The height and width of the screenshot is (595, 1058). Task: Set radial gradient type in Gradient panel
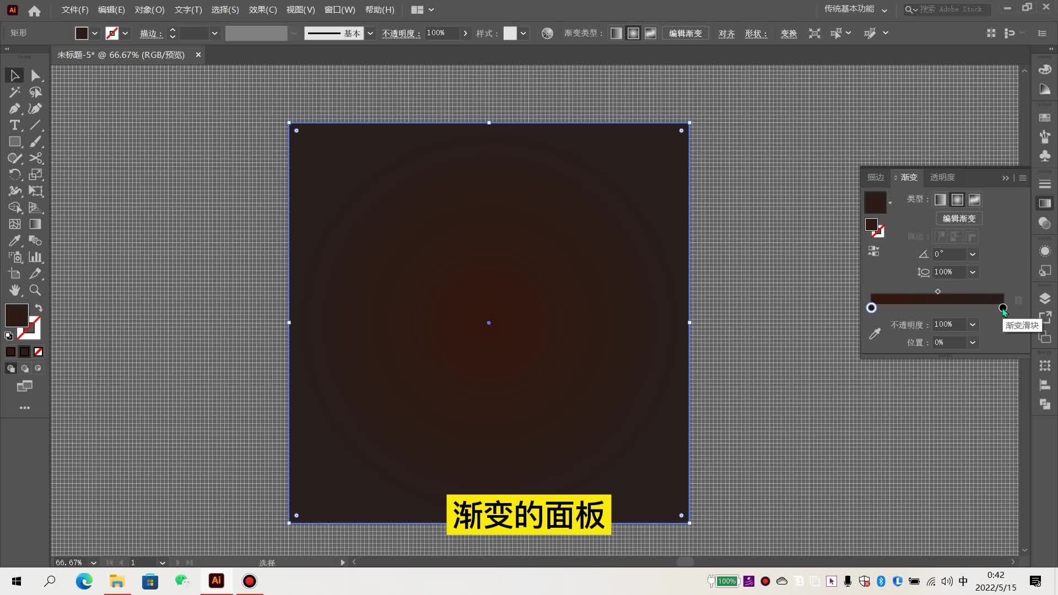pos(958,200)
